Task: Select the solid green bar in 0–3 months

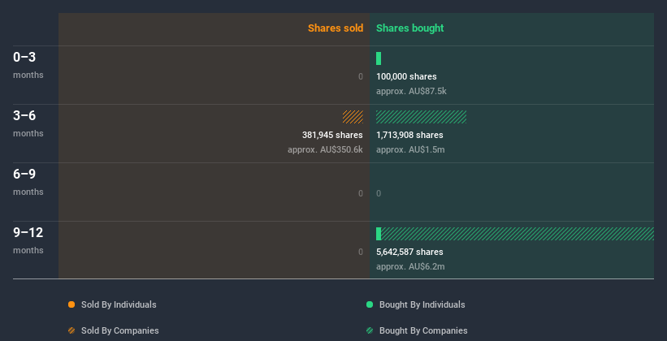Action: pos(379,58)
